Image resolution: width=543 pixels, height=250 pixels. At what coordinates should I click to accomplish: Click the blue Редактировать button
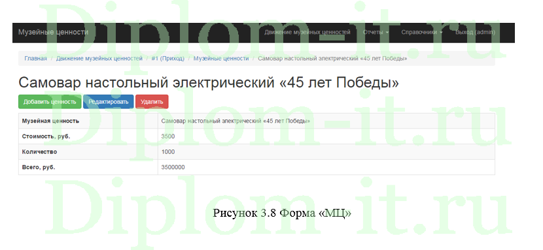(109, 102)
